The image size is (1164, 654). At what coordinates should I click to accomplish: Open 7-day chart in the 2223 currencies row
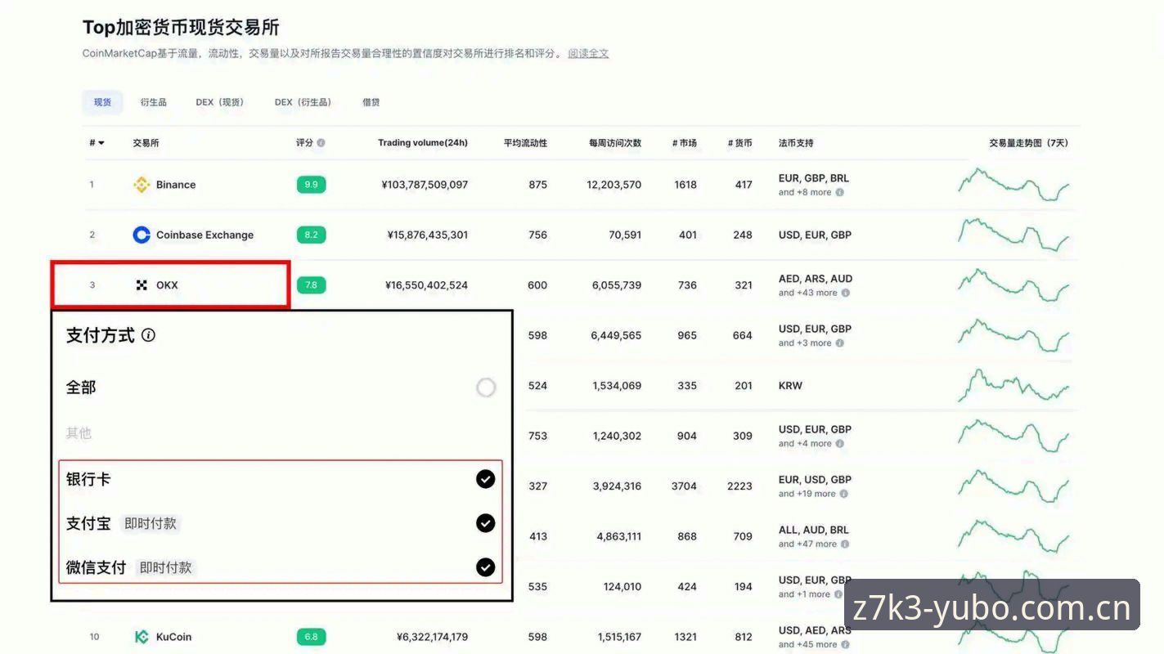click(x=1013, y=486)
